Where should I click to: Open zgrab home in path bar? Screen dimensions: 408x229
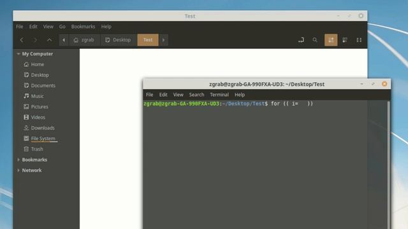point(84,40)
